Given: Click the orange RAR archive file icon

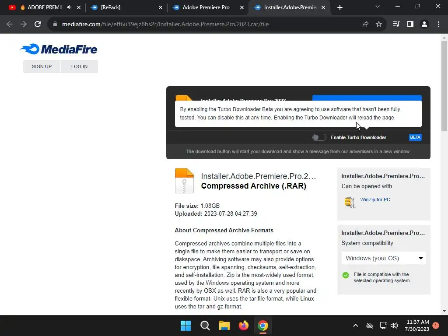Looking at the screenshot, I should tap(184, 181).
